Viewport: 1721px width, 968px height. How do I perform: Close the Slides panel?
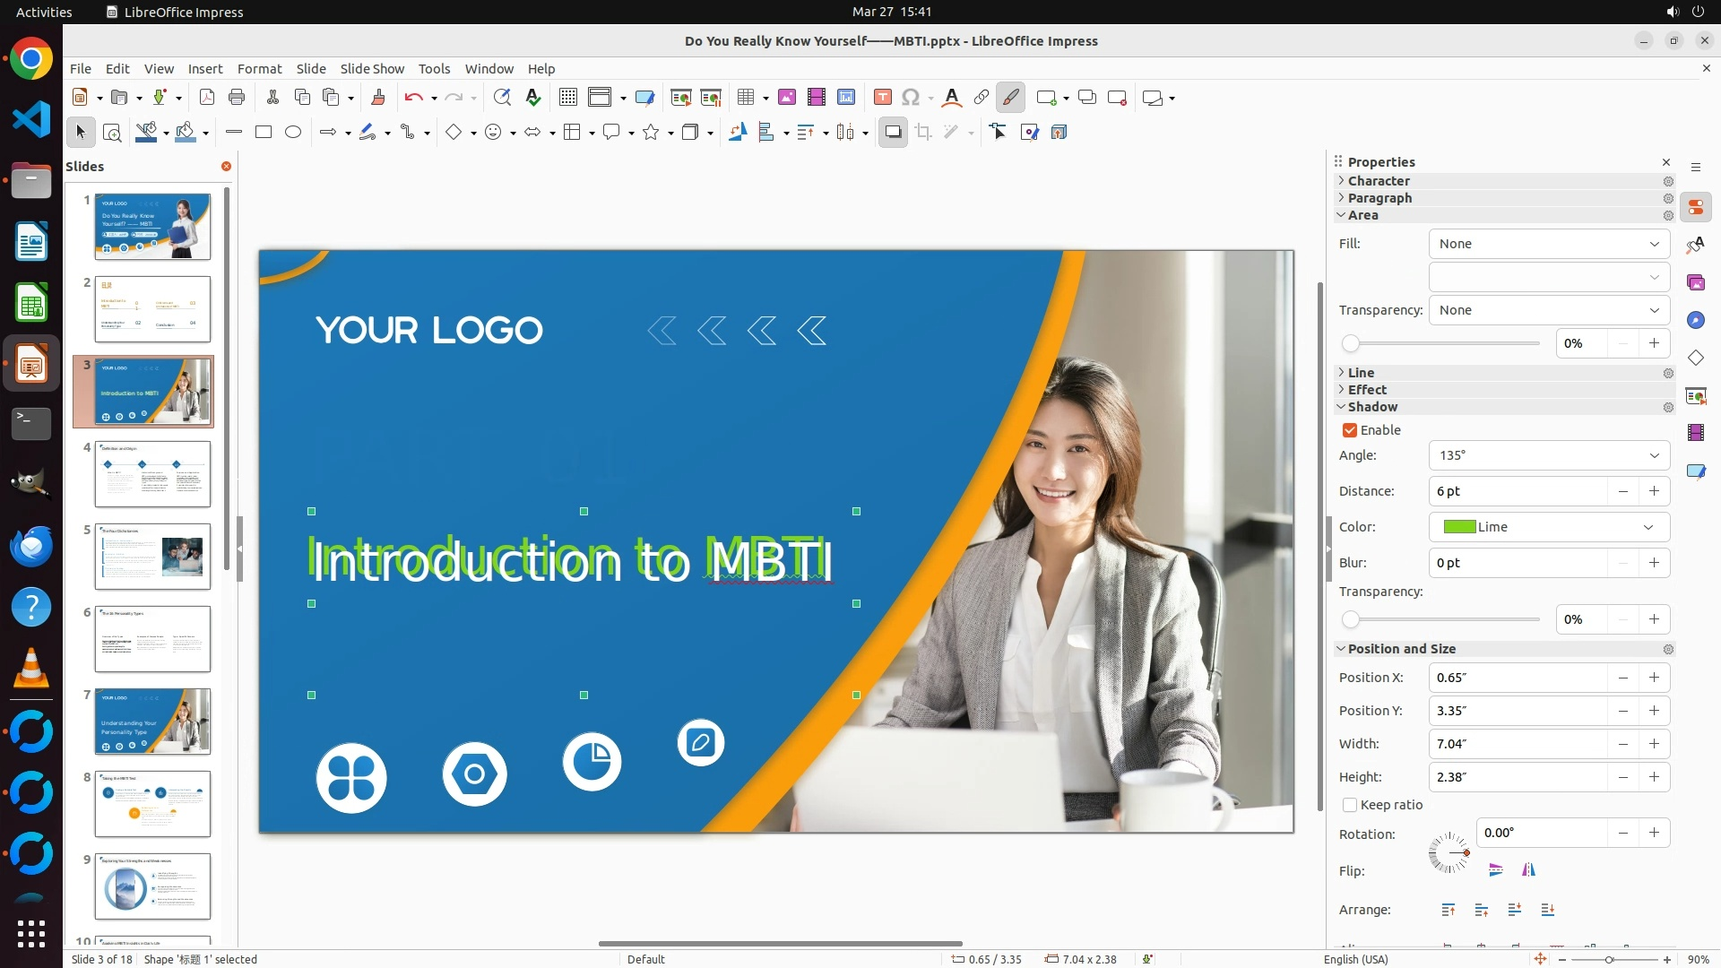(226, 167)
